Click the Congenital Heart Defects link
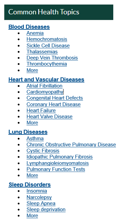 coord(54,98)
